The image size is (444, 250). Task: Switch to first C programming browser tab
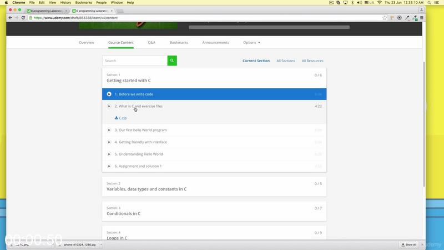(x=47, y=11)
